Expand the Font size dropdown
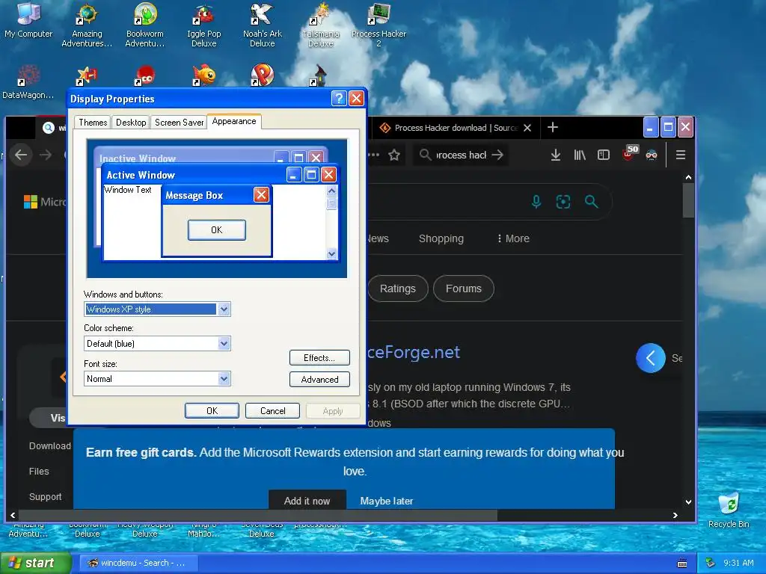 [224, 379]
